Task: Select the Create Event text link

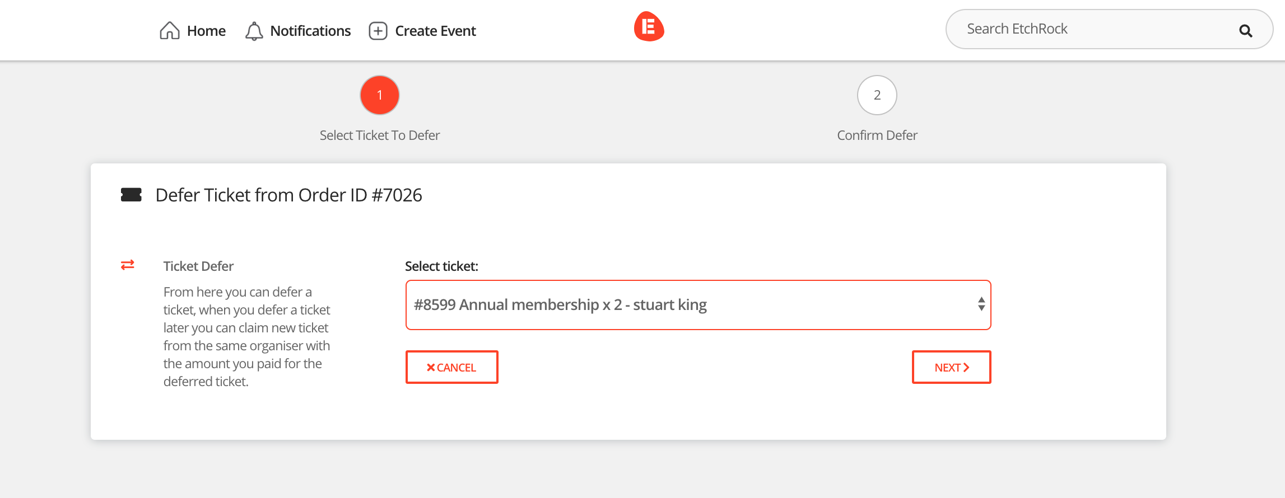Action: pos(435,31)
